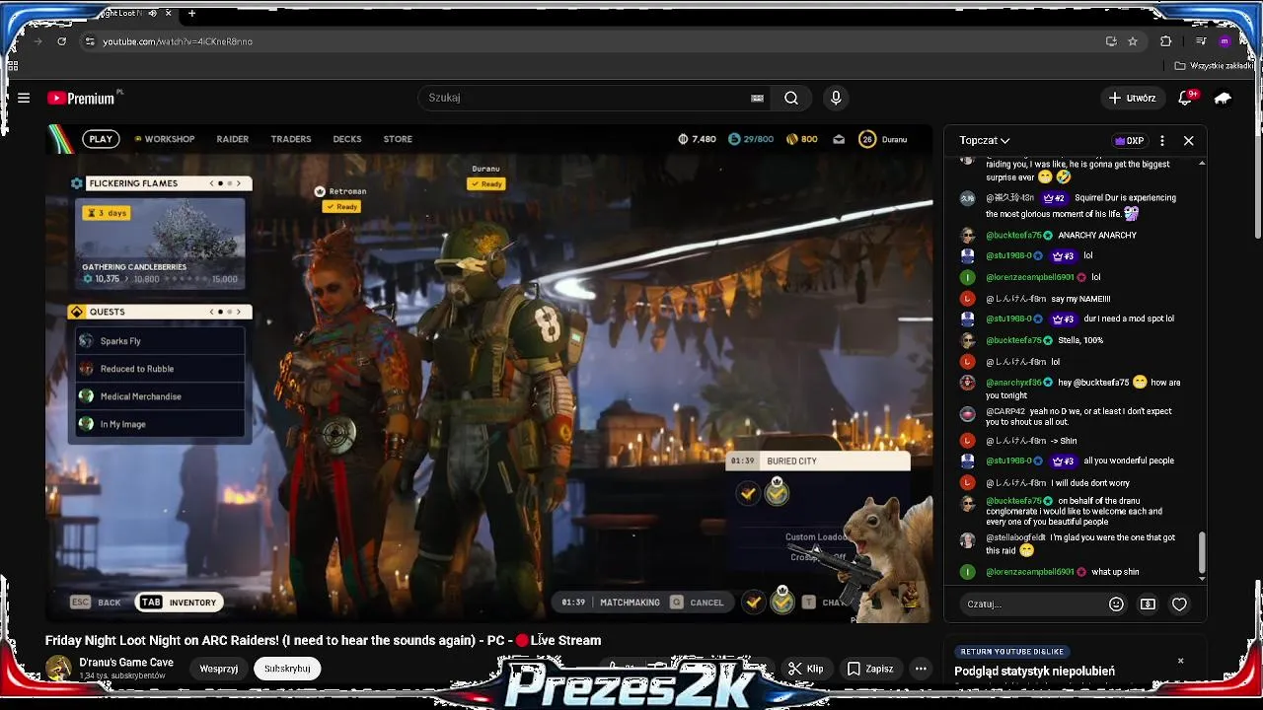
Task: Previous arrow on Quests panel
Action: point(211,312)
